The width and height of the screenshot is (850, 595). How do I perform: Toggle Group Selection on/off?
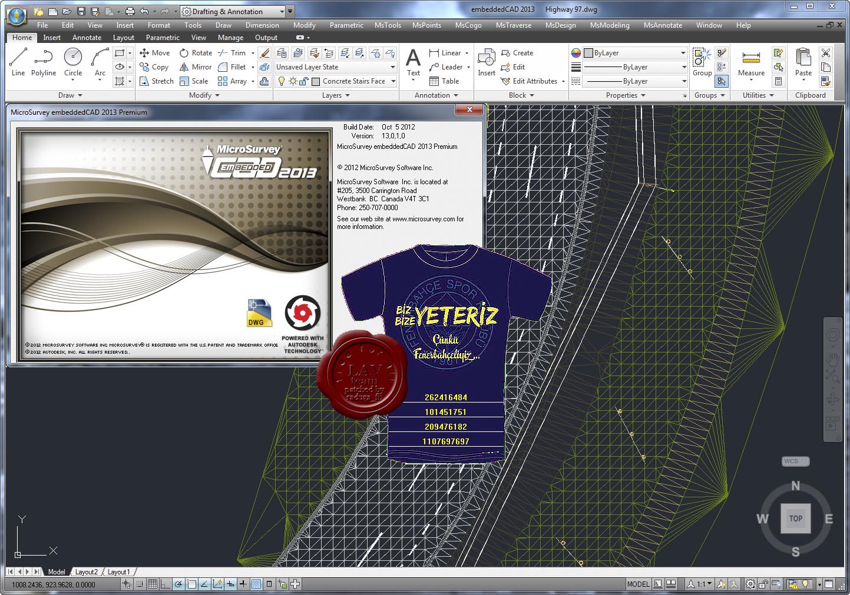coord(722,81)
